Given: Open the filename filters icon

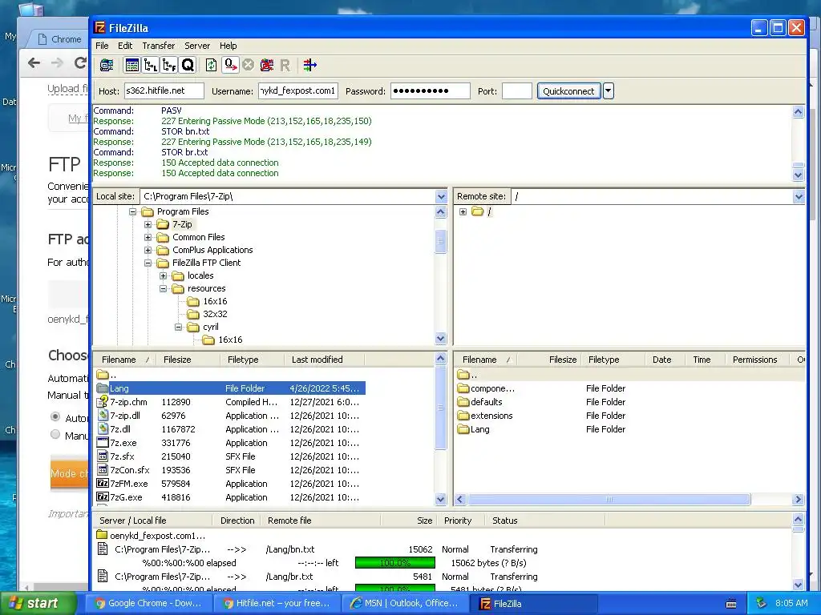Looking at the screenshot, I should point(310,66).
